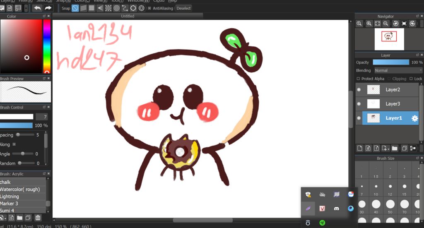
Task: Float the Navigator panel
Action: [417, 16]
